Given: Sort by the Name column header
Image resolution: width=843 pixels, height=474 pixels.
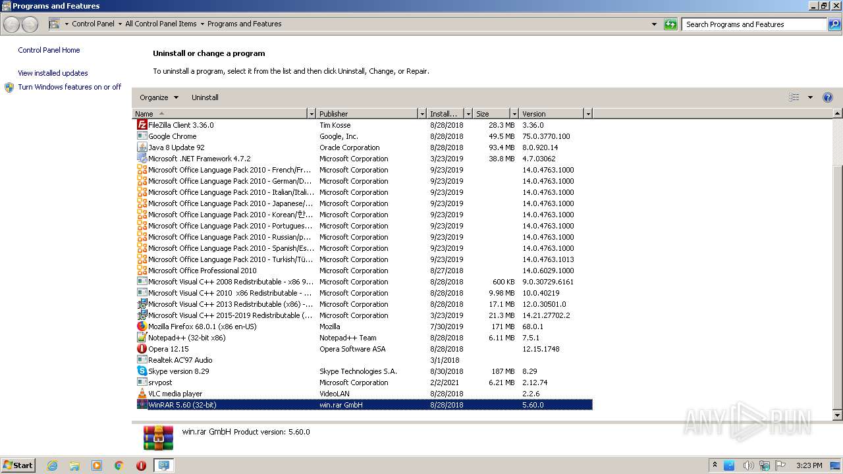Looking at the screenshot, I should (220, 114).
